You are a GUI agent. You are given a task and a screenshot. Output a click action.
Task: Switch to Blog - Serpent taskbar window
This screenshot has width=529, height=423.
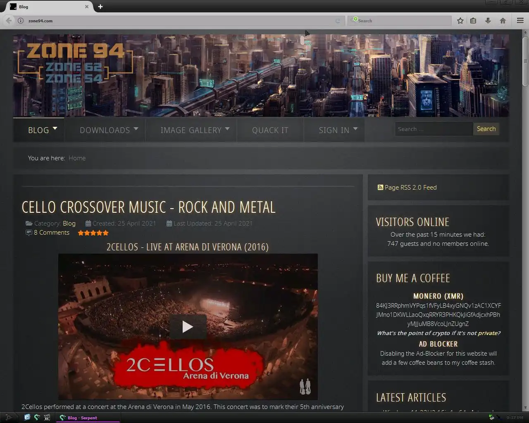point(88,418)
